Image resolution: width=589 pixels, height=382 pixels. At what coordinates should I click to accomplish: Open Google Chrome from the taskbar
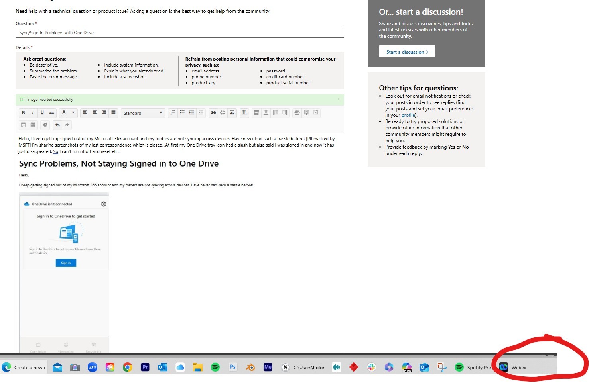128,367
